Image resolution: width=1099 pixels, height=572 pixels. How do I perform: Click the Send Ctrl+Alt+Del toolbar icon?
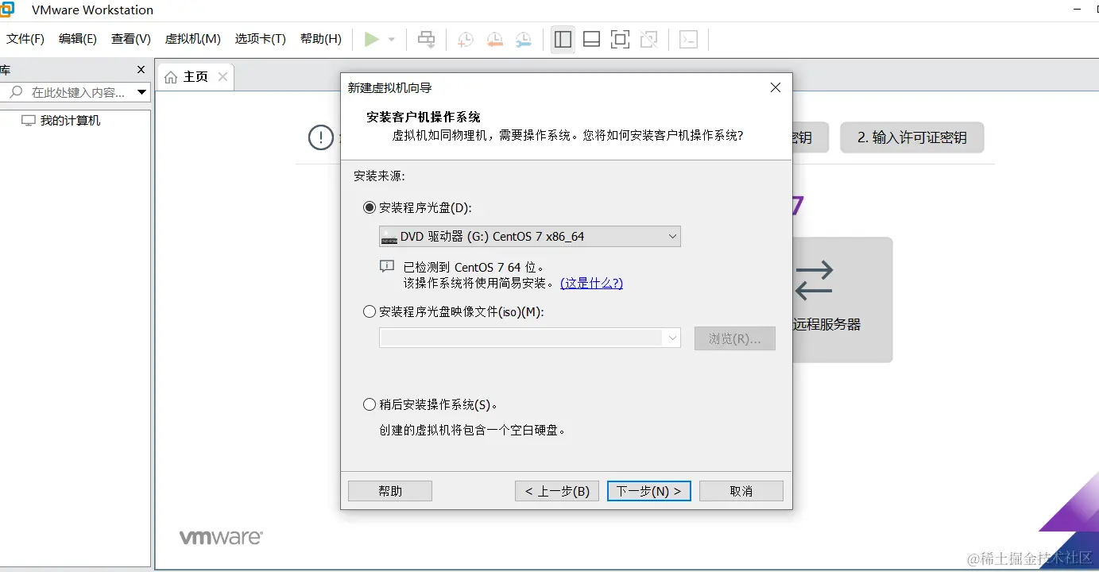tap(427, 39)
